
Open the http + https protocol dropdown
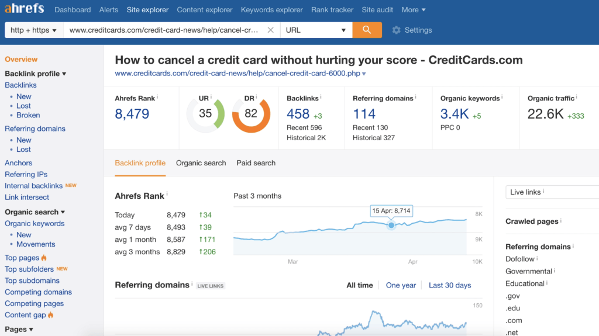pyautogui.click(x=33, y=30)
